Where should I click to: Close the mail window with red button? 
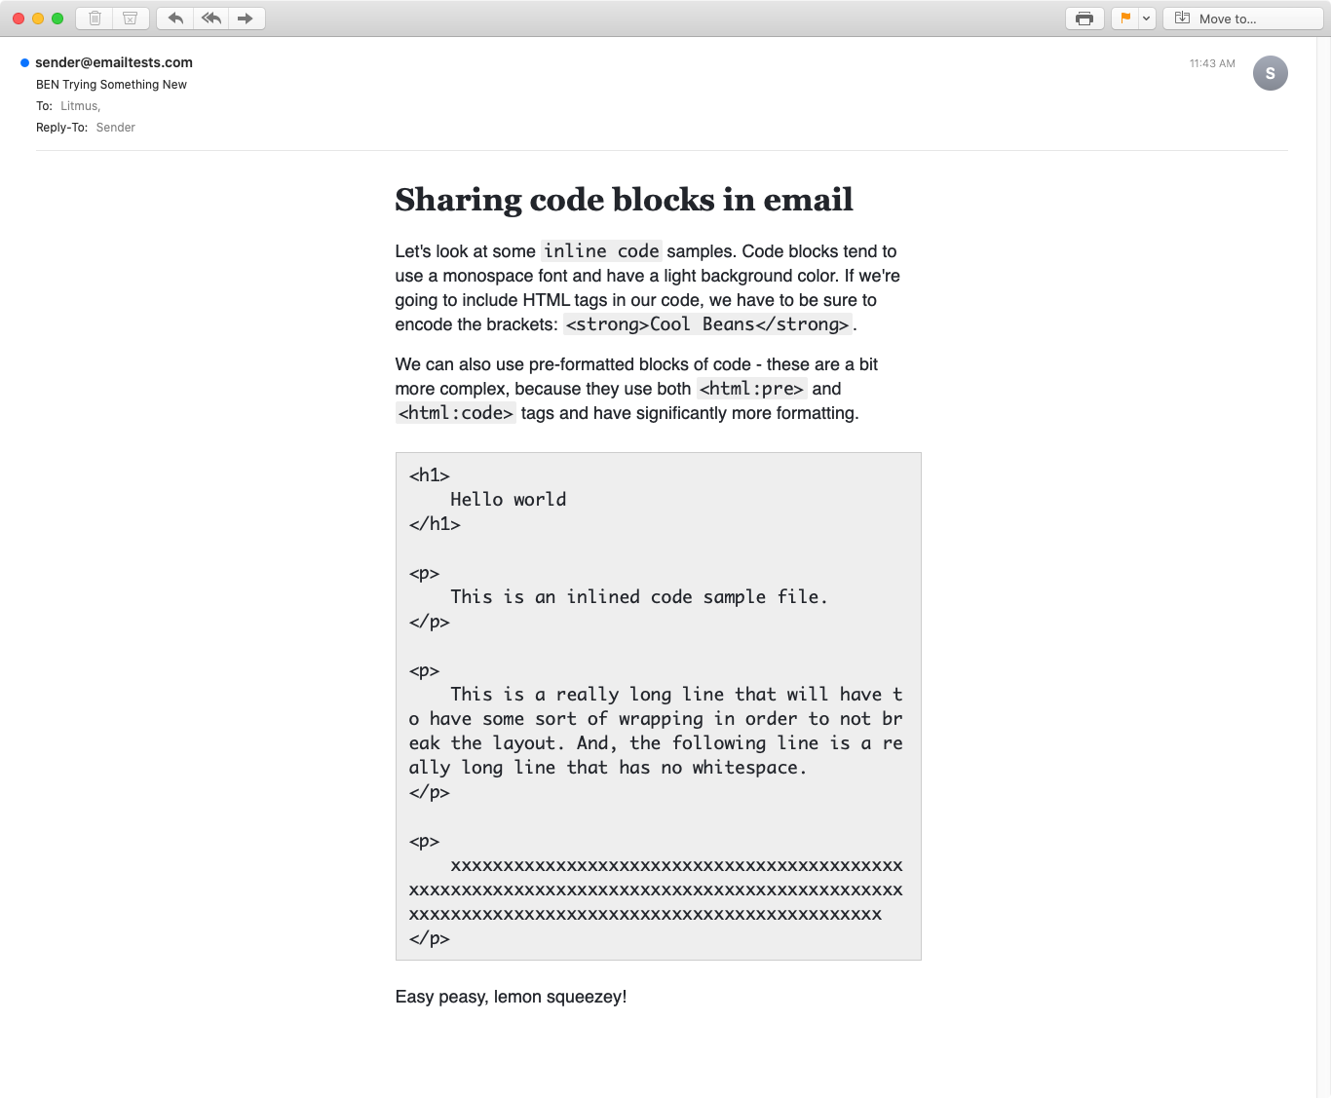pyautogui.click(x=19, y=19)
